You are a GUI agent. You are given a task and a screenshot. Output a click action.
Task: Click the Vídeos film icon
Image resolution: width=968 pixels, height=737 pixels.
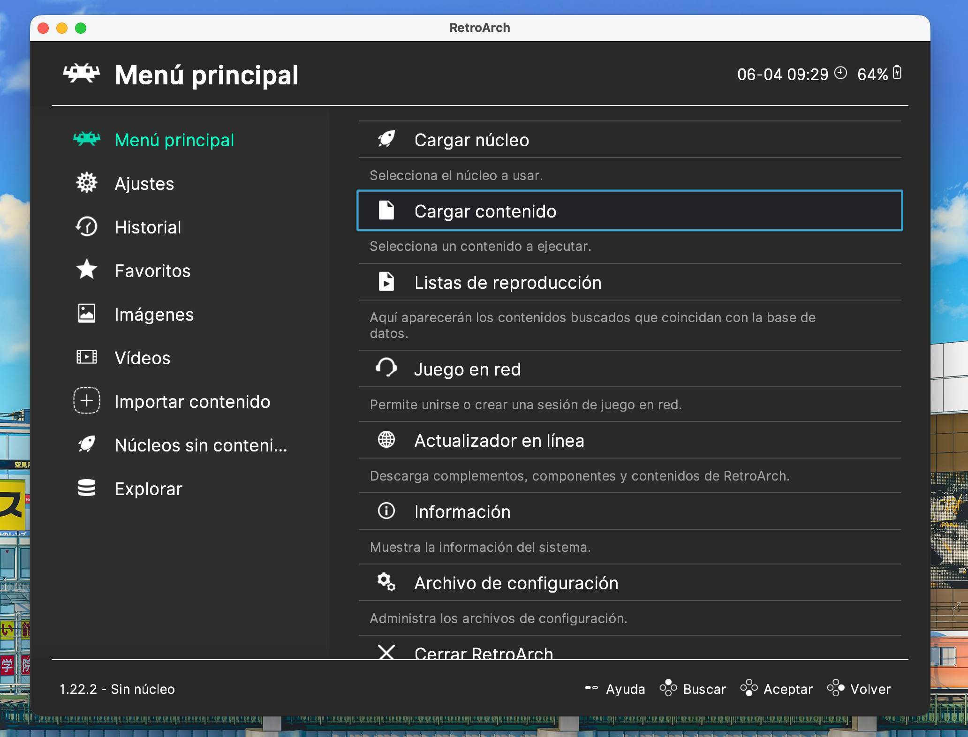(87, 357)
